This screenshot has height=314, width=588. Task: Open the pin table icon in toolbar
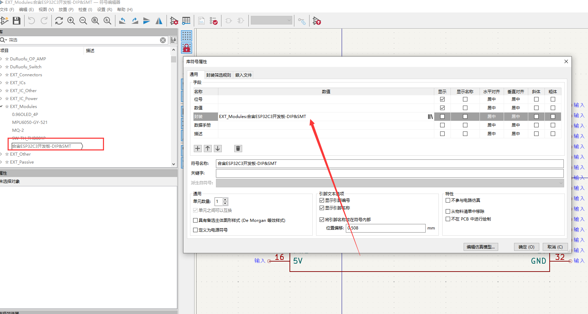coord(186,21)
